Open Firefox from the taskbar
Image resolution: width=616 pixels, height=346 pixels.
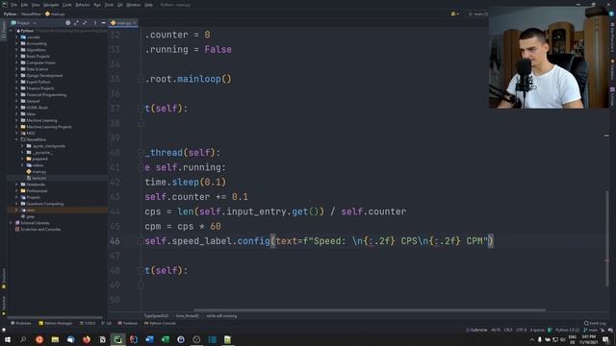(87, 339)
